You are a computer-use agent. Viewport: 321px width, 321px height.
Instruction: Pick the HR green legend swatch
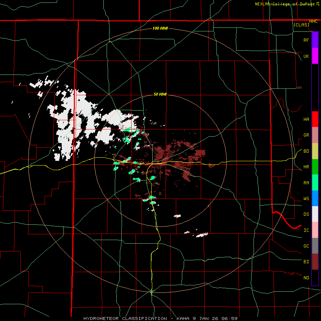(315, 167)
